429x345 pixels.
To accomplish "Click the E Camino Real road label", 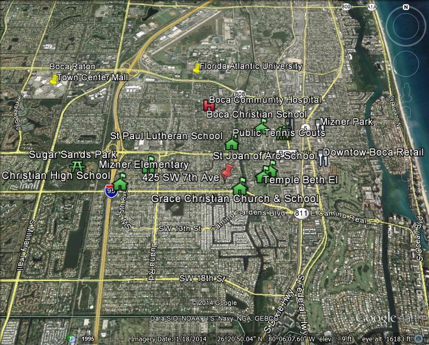I will coord(338,216).
